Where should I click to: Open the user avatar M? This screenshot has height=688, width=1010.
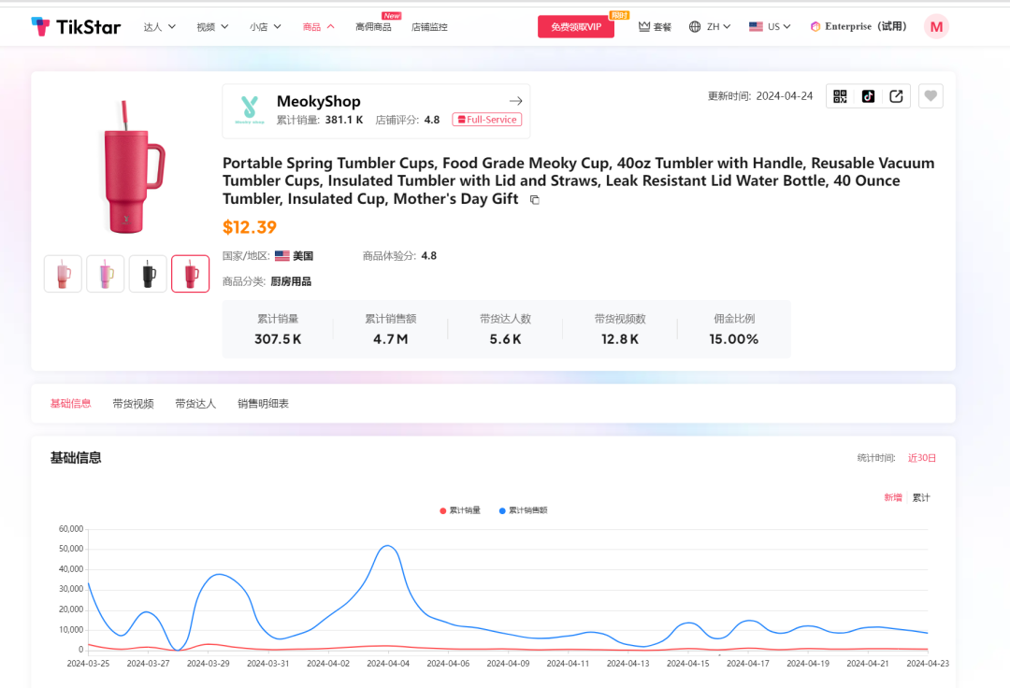tap(936, 26)
